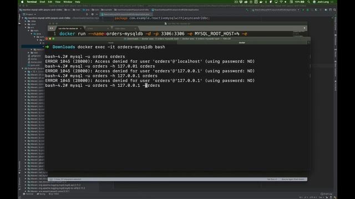Open the Edit menu in menu bar
The height and width of the screenshot is (199, 355).
[50, 2]
